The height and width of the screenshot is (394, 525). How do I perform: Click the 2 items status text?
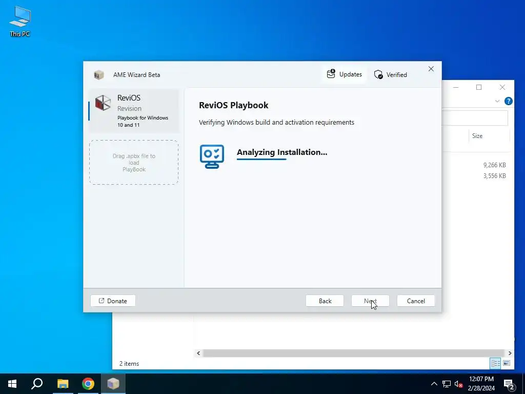(129, 364)
